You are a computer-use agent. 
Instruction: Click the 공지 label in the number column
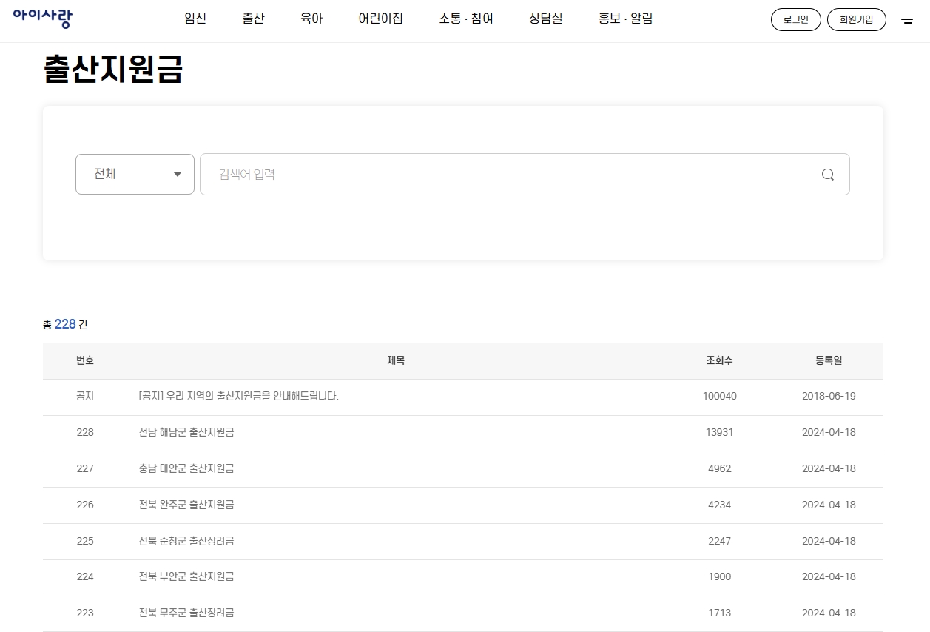coord(85,396)
